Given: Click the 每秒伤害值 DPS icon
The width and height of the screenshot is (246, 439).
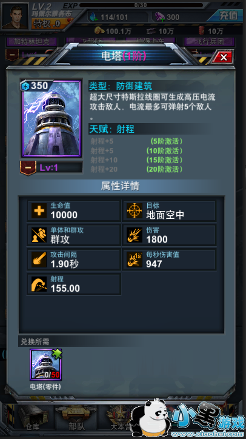Looking at the screenshot, I should (x=135, y=260).
